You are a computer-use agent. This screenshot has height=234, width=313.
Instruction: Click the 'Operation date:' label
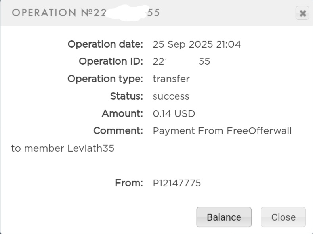pyautogui.click(x=105, y=44)
